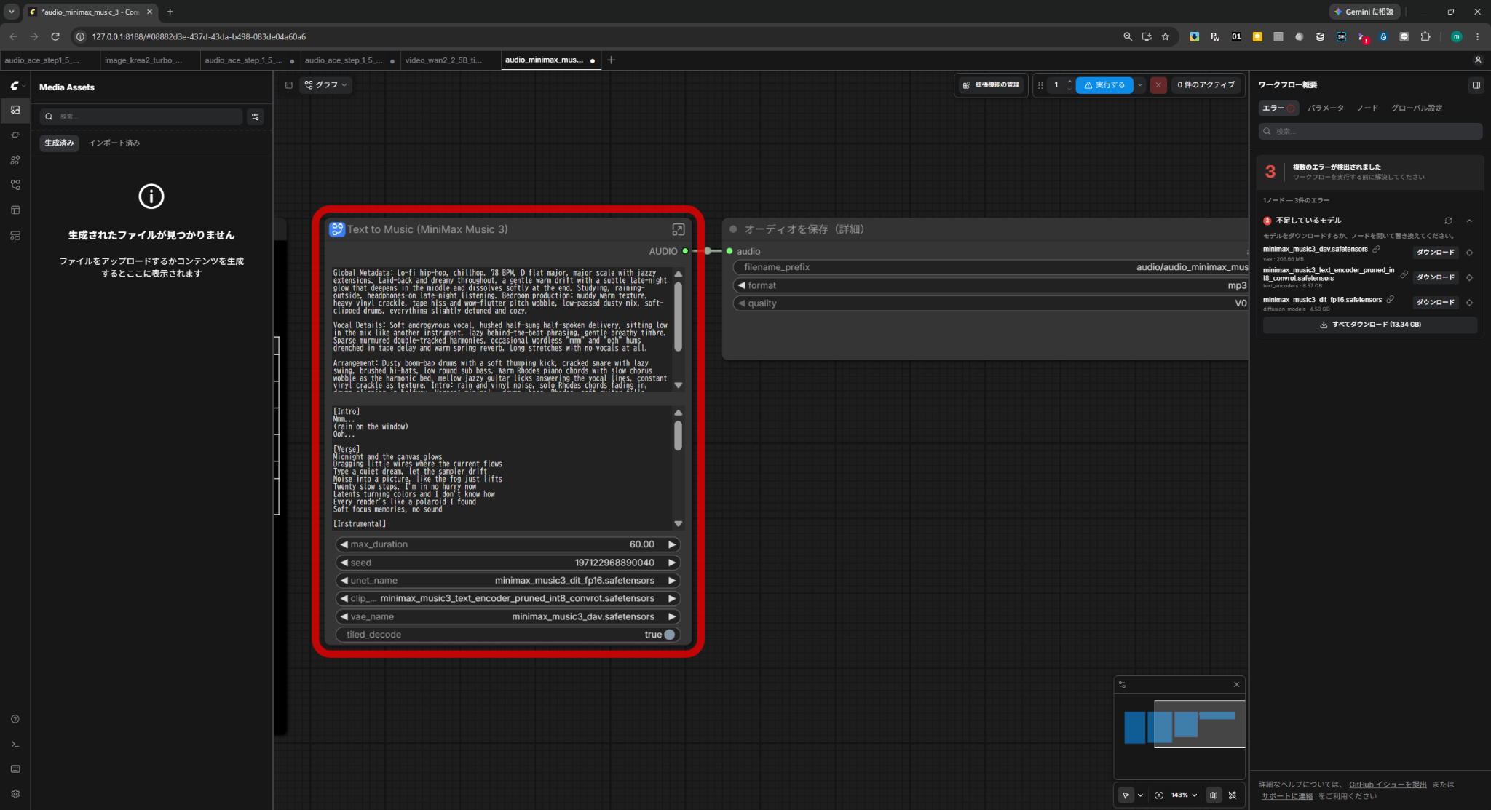Open Media Assets filter options icon
Screen dimensions: 1491x810
coord(256,116)
